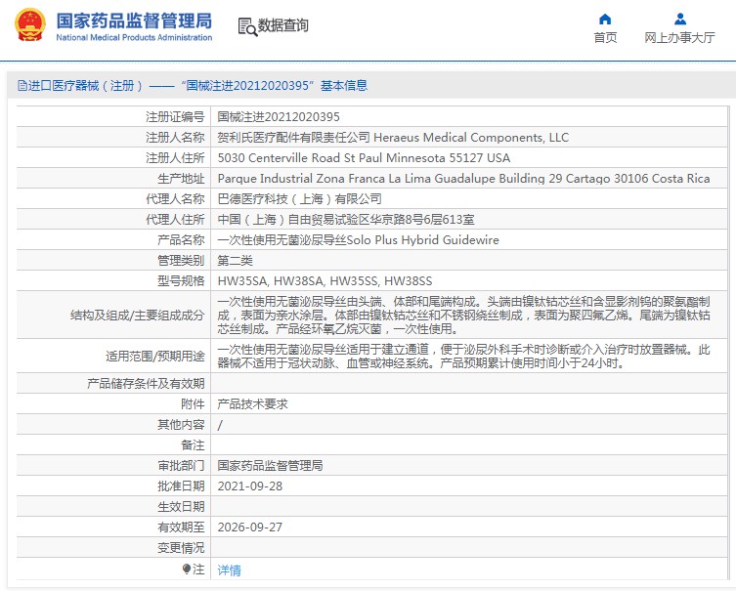Screen dimensions: 736x591
Task: Click the 备注 label
Action: (193, 445)
